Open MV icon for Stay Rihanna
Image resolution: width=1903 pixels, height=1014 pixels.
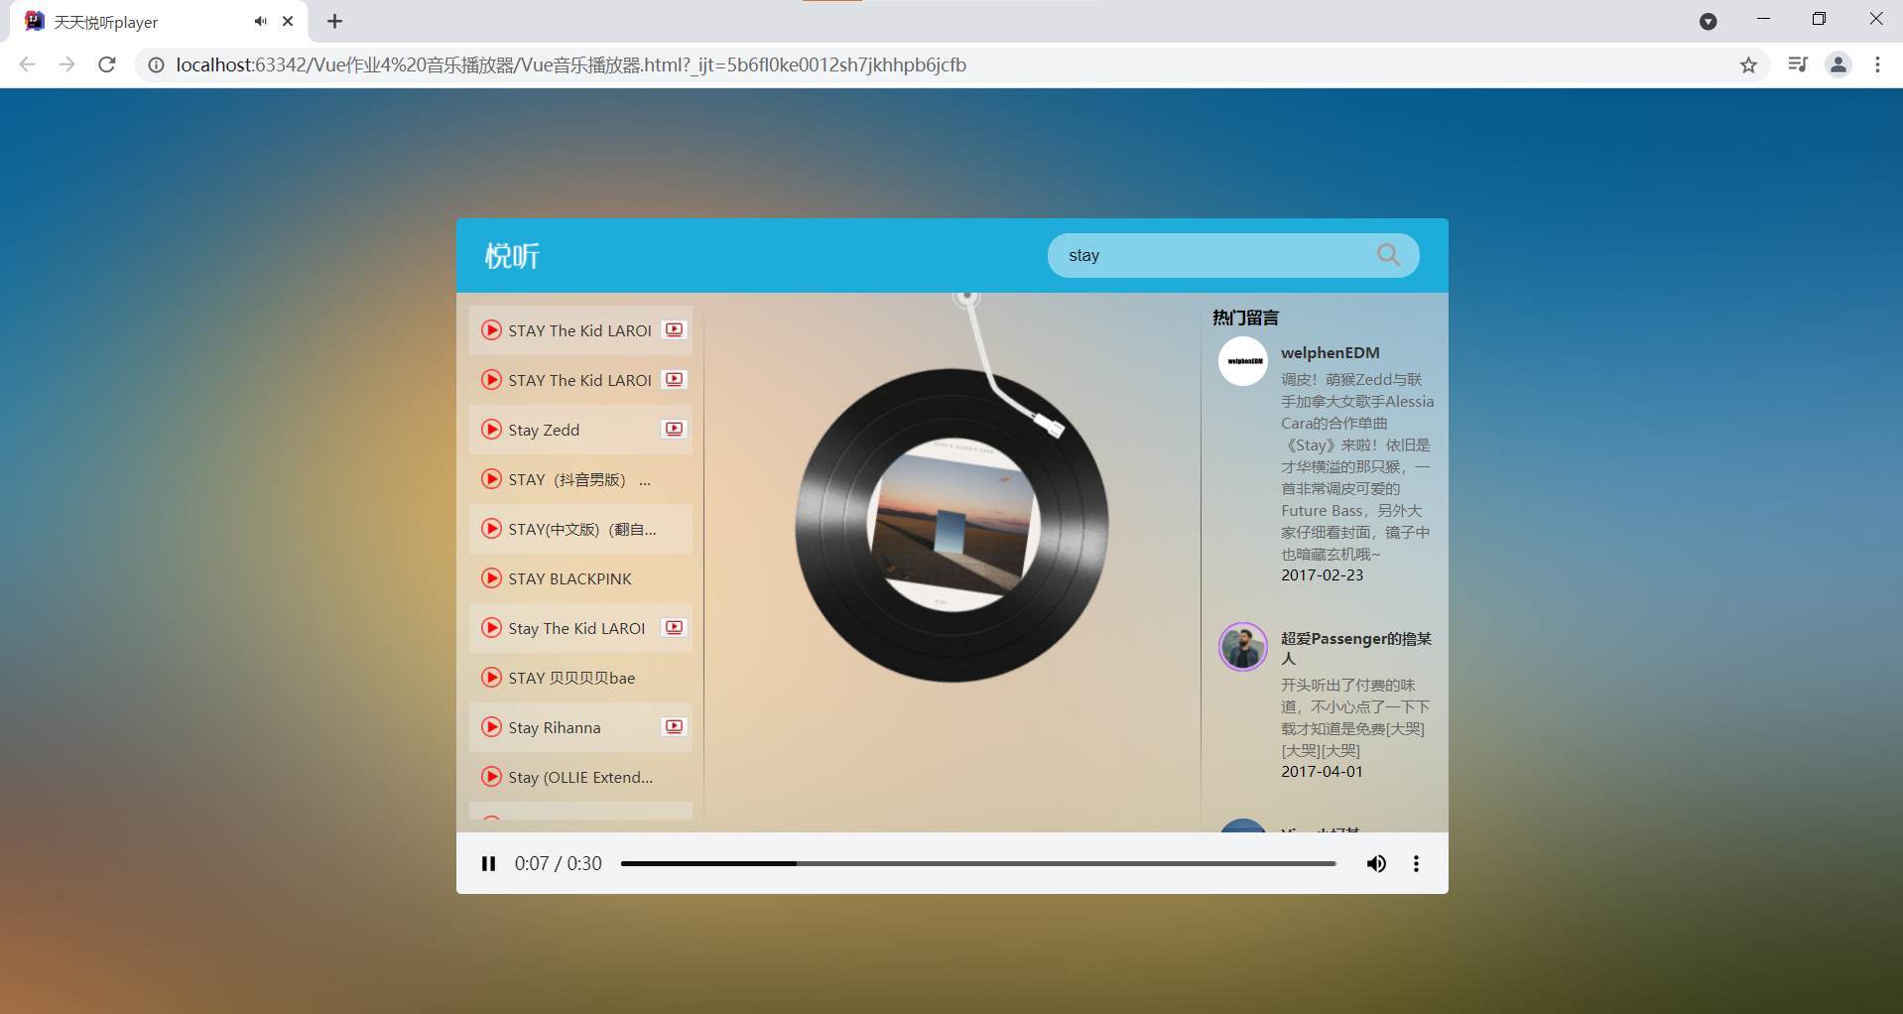[x=675, y=727]
